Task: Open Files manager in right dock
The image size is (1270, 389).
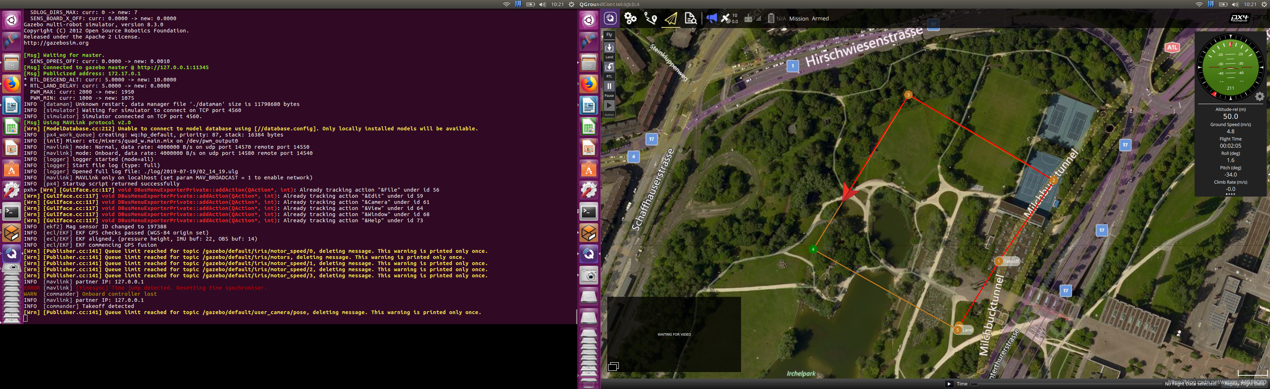Action: point(589,63)
